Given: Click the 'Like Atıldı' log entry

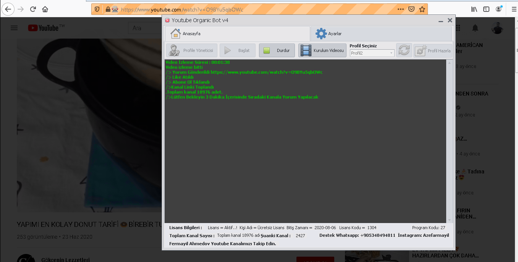Looking at the screenshot, I should pos(180,77).
